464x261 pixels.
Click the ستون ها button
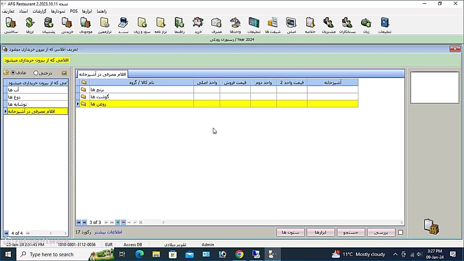[x=290, y=232]
